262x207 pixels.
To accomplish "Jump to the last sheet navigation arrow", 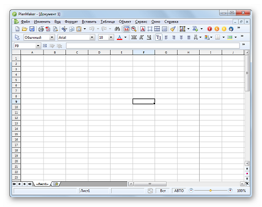I will point(30,184).
